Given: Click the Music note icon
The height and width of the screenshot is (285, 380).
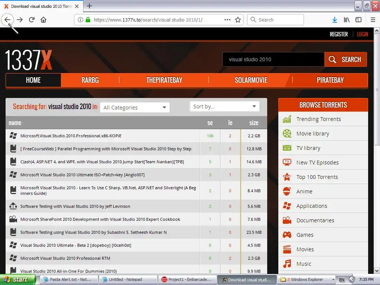Looking at the screenshot, I should click(x=287, y=264).
